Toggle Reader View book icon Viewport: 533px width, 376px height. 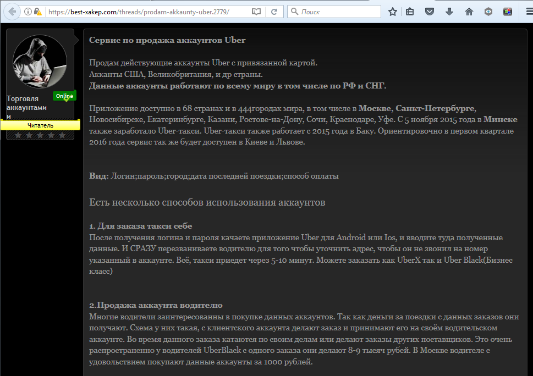pyautogui.click(x=256, y=12)
